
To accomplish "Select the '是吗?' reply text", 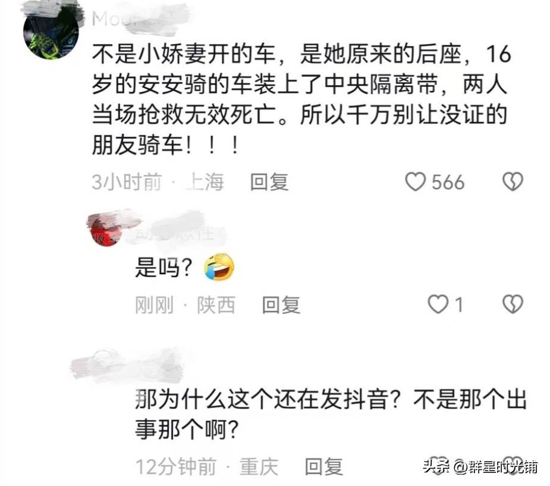I will (x=164, y=267).
